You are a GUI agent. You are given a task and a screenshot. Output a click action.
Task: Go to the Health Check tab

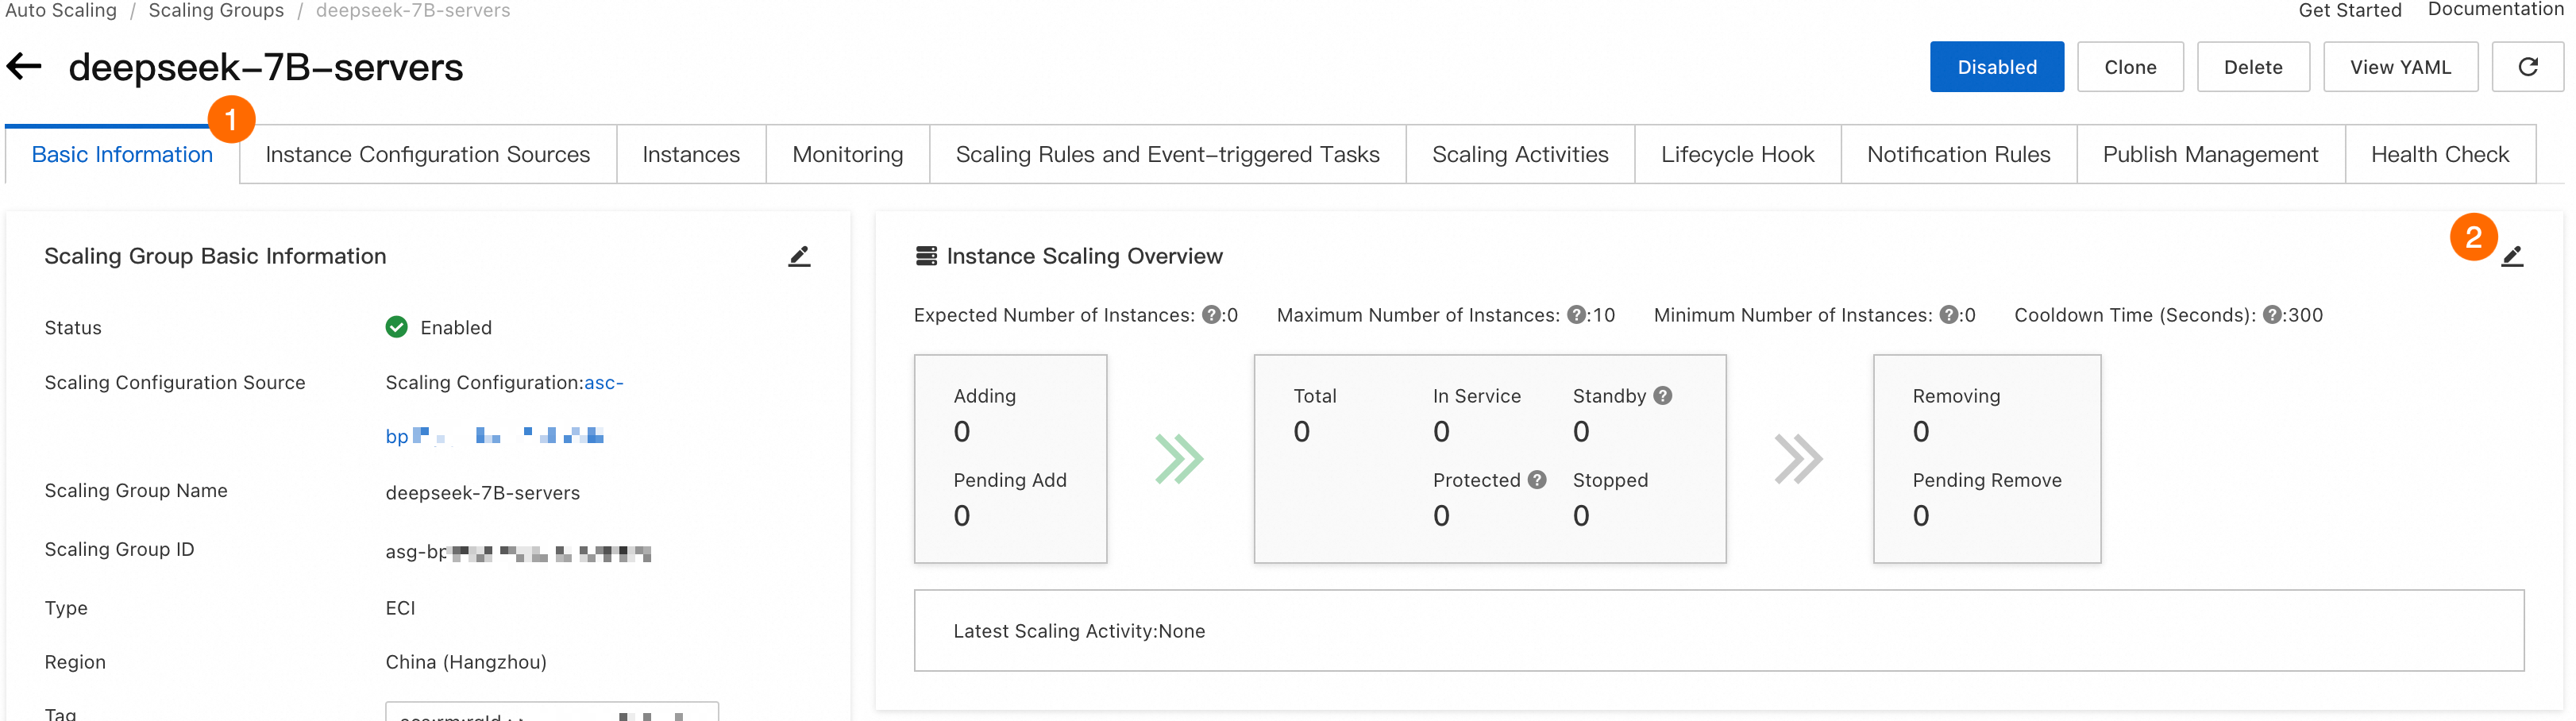[x=2439, y=155]
